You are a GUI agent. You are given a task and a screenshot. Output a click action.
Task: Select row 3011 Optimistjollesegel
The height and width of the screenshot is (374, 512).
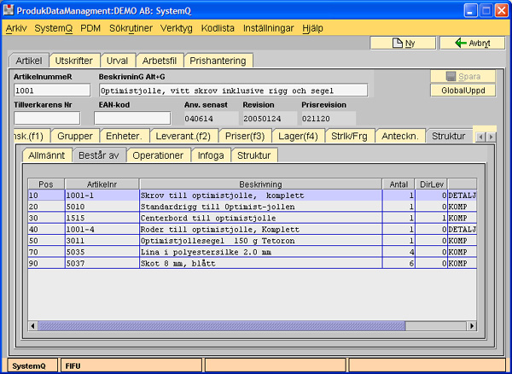click(252, 241)
